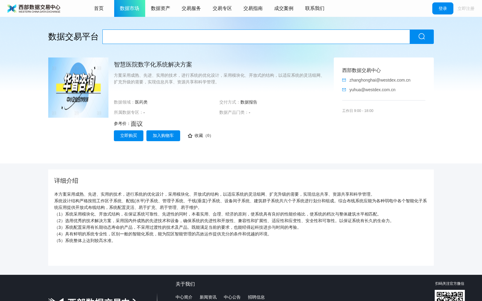Viewport: 482px width, 301px height.
Task: Go to the 交易专区 menu item
Action: click(x=222, y=8)
